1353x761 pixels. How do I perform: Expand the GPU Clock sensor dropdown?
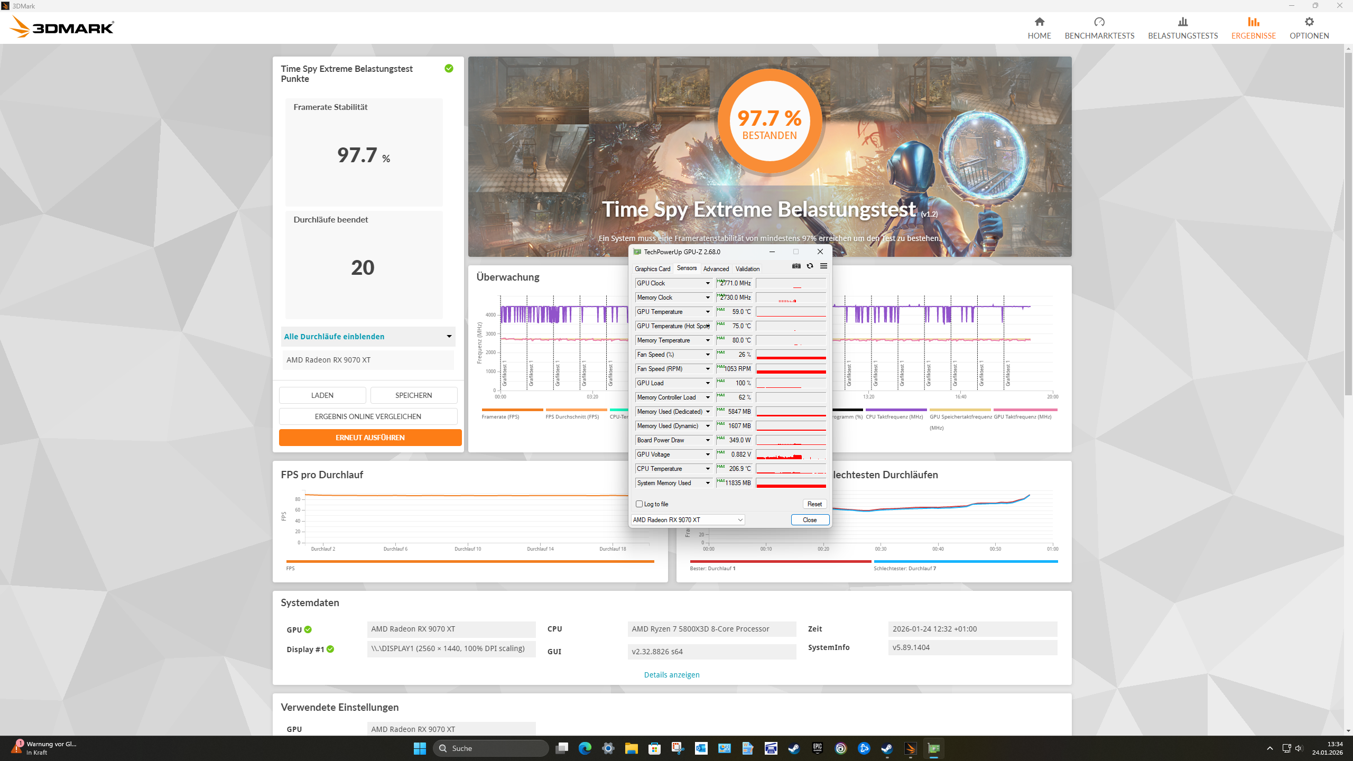[x=708, y=283]
